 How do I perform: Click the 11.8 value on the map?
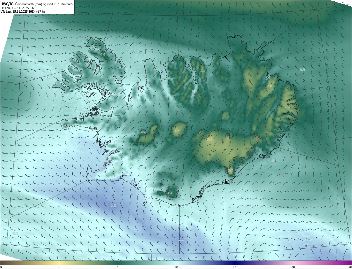142,223
